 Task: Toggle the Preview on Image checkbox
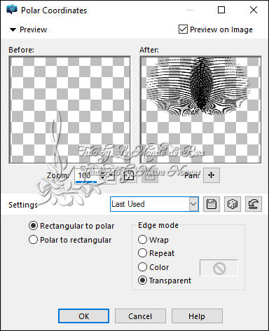183,29
